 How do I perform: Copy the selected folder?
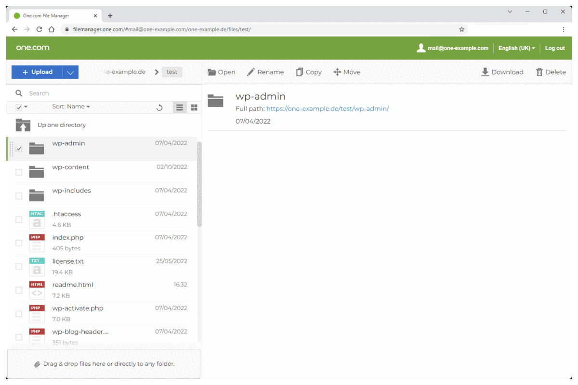pyautogui.click(x=309, y=72)
